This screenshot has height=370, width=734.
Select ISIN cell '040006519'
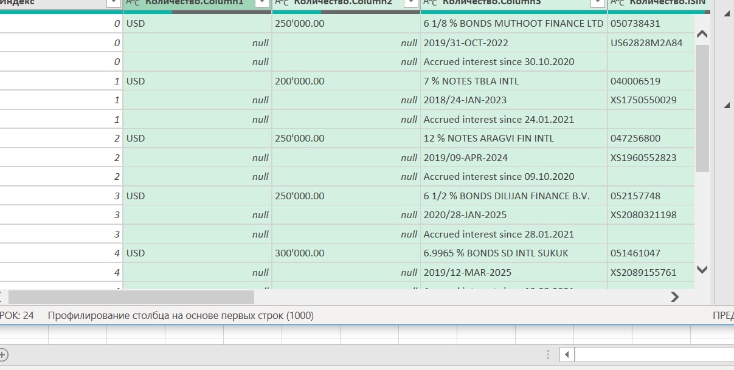click(651, 81)
